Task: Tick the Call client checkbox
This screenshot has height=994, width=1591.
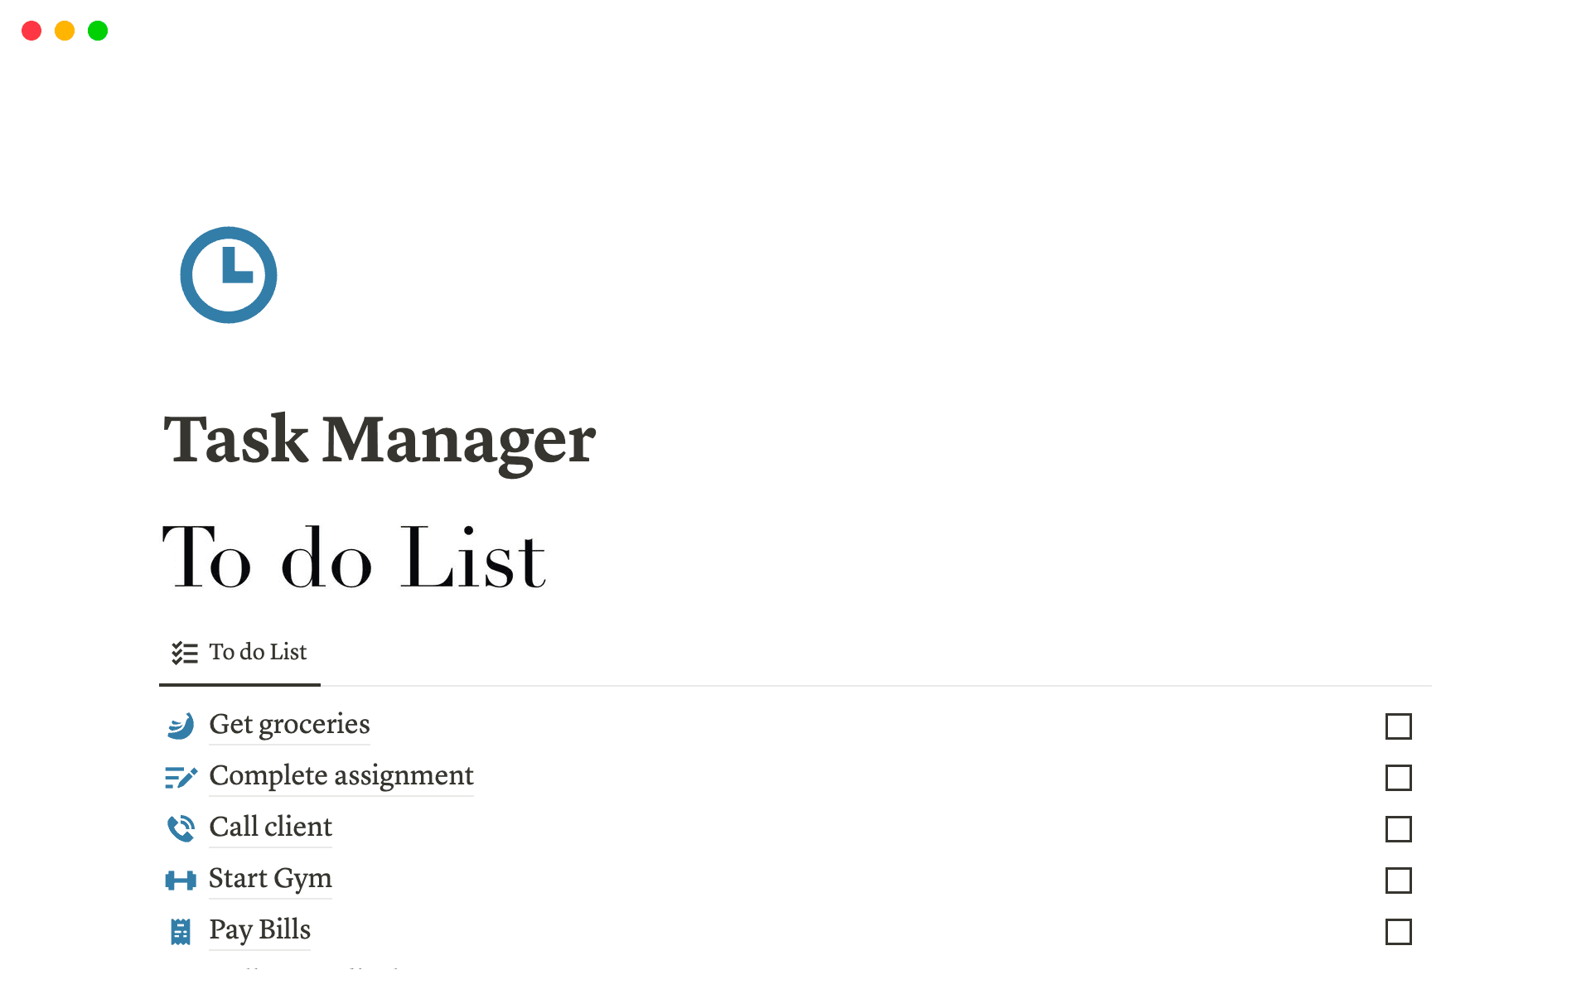Action: [x=1399, y=829]
